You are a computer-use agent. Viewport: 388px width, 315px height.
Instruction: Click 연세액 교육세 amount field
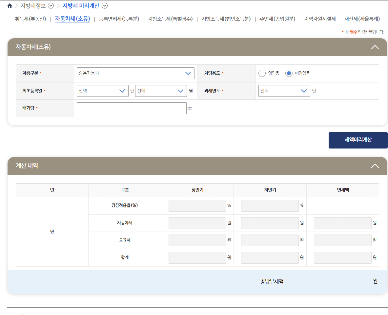tap(342, 240)
